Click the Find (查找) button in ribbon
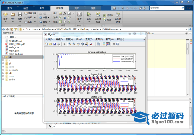The height and width of the screenshot is (135, 194). pyautogui.click(x=45, y=22)
